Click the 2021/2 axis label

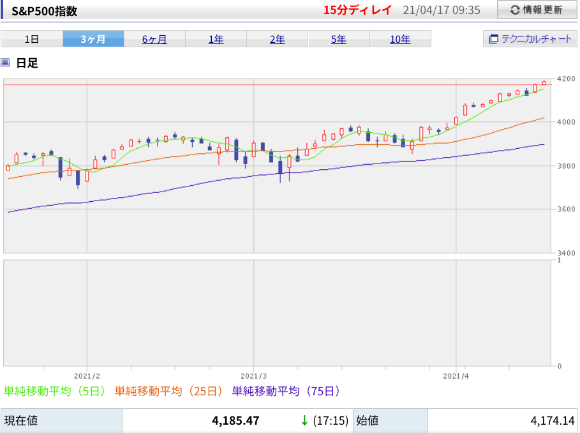(x=87, y=376)
